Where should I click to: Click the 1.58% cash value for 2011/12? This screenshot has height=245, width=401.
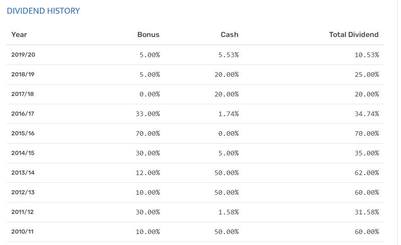tap(228, 212)
